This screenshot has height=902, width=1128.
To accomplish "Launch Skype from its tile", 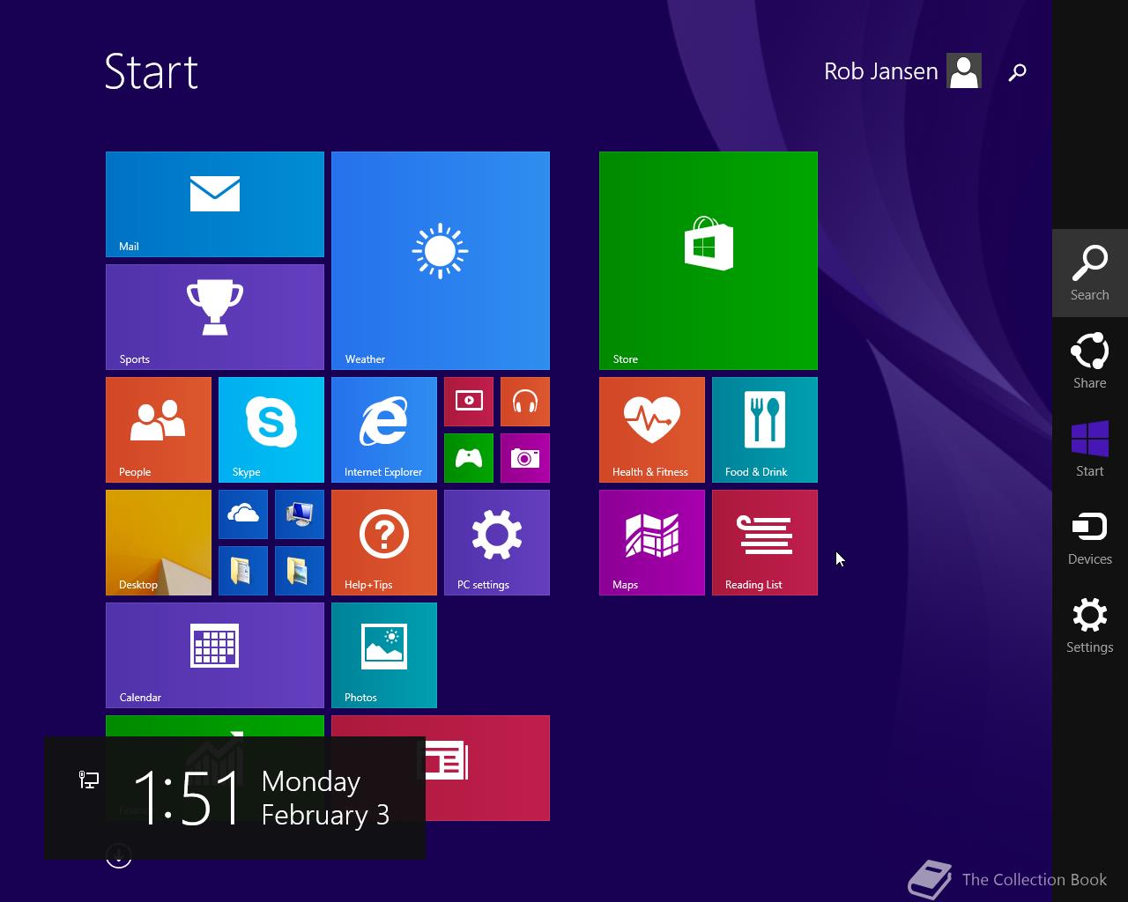I will point(271,430).
